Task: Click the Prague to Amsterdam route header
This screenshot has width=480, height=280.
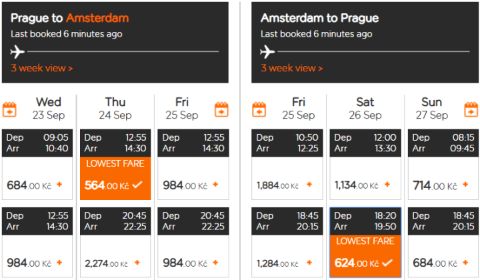Action: click(70, 18)
